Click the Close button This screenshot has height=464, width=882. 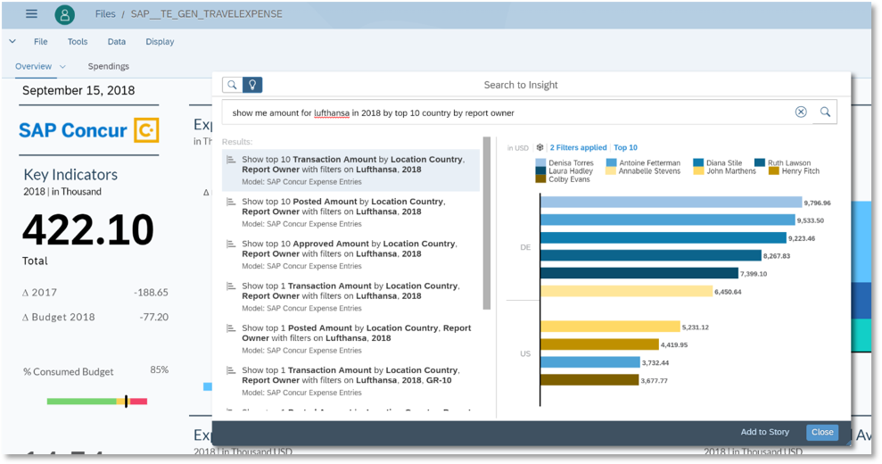822,432
